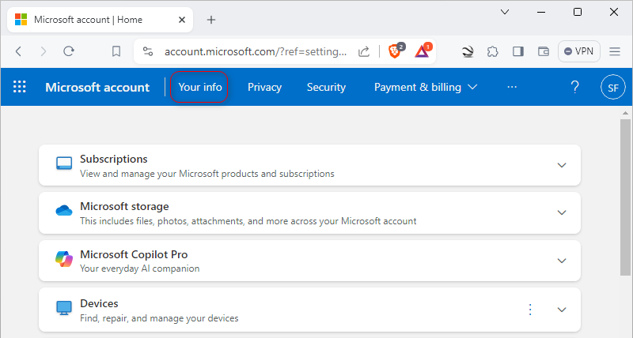633x338 pixels.
Task: Expand the Devices card chevron
Action: pos(562,310)
